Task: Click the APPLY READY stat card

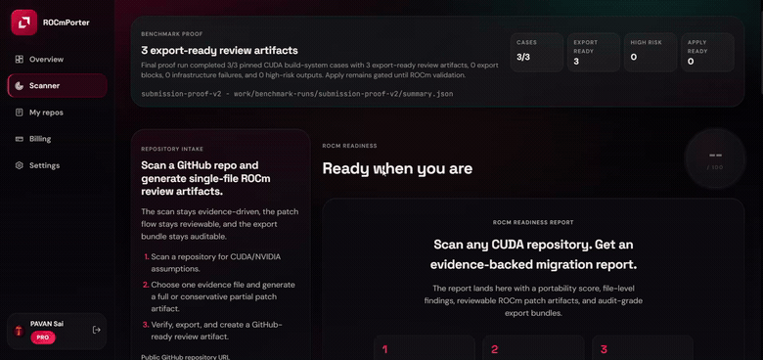Action: [707, 53]
